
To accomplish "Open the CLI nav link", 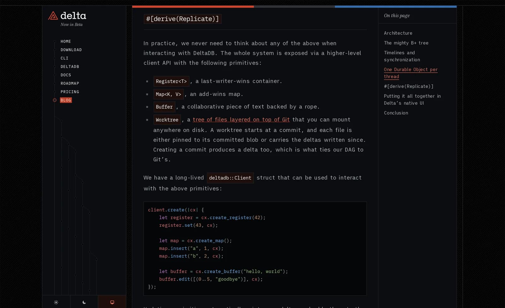I will (64, 58).
